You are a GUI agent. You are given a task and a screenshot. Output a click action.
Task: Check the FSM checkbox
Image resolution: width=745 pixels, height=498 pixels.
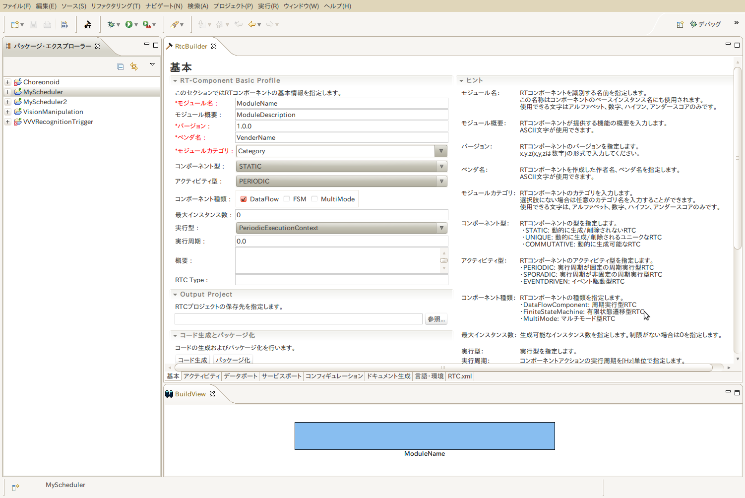coord(287,199)
